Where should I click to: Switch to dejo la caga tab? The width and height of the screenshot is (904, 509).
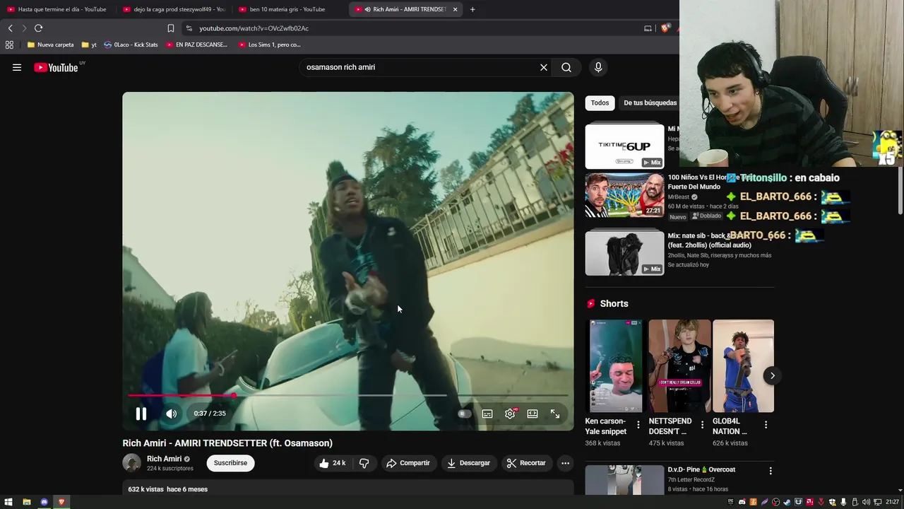(174, 9)
